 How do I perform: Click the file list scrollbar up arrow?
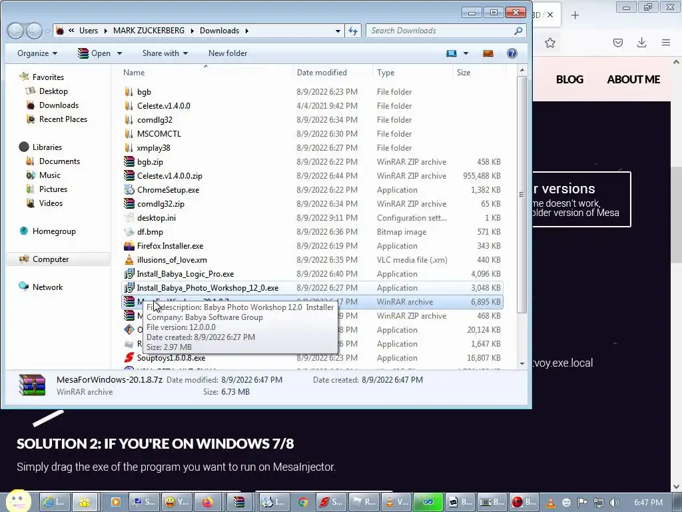[522, 70]
